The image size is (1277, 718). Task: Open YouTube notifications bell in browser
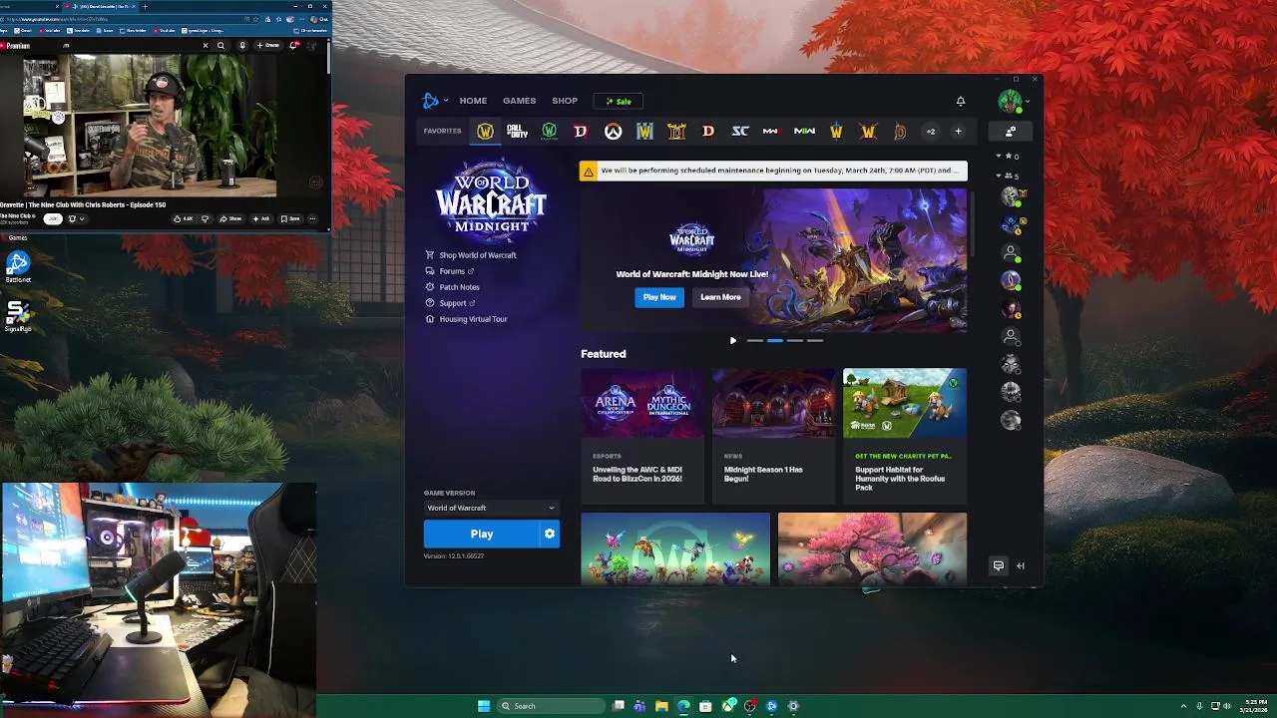294,45
